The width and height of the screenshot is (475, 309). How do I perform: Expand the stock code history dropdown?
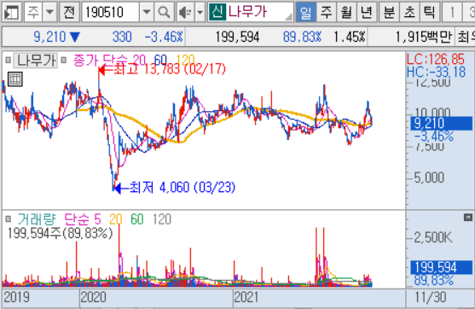coord(147,12)
